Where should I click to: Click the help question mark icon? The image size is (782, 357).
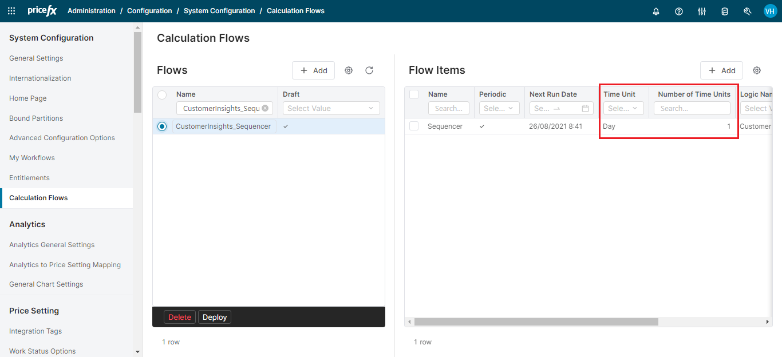(679, 11)
